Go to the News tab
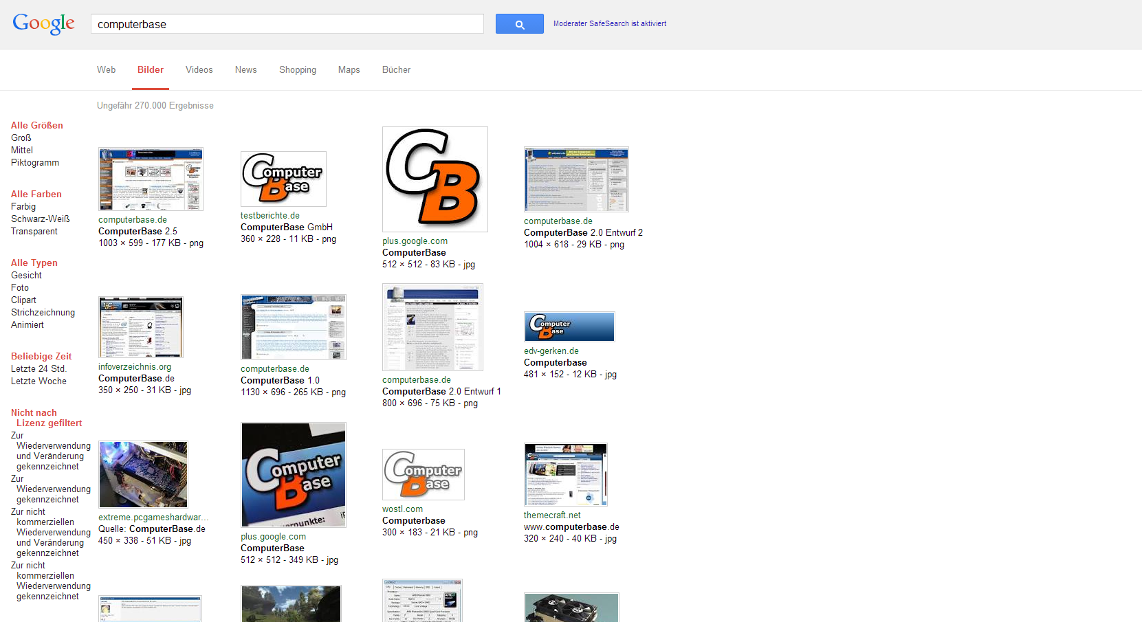This screenshot has height=622, width=1142. coord(246,69)
